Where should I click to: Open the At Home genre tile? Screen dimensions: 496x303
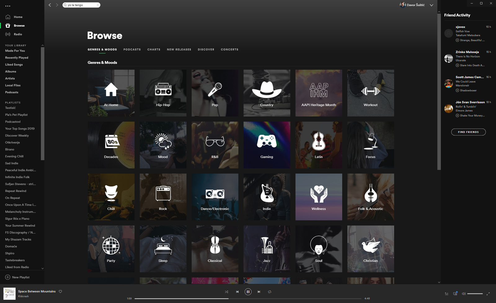pyautogui.click(x=111, y=93)
